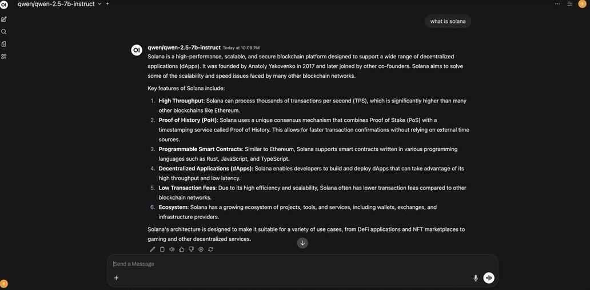
Task: Expand the qwen-2.5-7b-instruct model selector
Action: point(99,4)
